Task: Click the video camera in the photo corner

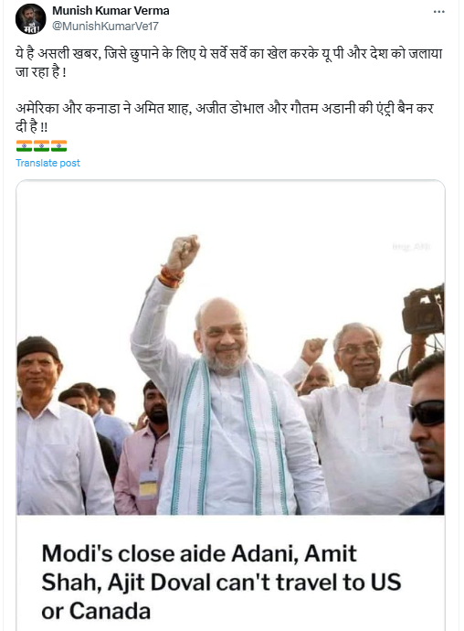Action: tap(423, 310)
